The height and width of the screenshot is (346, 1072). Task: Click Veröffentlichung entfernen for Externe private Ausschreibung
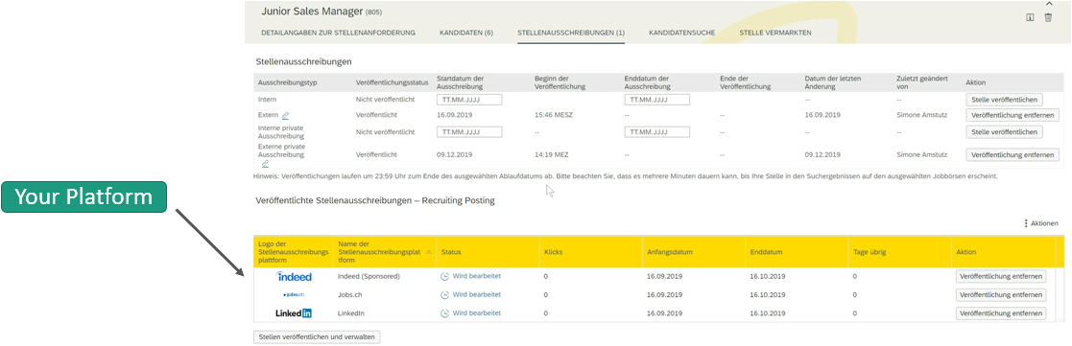click(x=1012, y=155)
